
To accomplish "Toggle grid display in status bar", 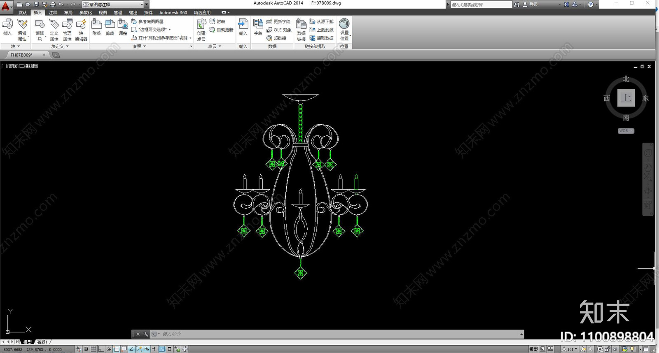I will coord(93,349).
